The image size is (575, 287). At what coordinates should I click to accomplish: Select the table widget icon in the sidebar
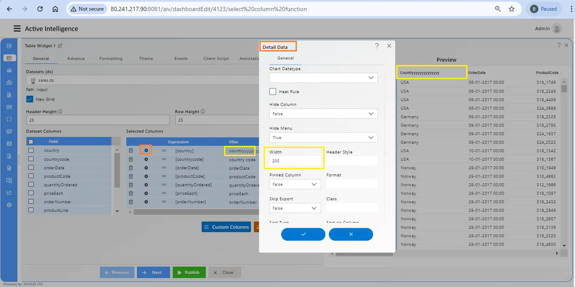point(9,58)
